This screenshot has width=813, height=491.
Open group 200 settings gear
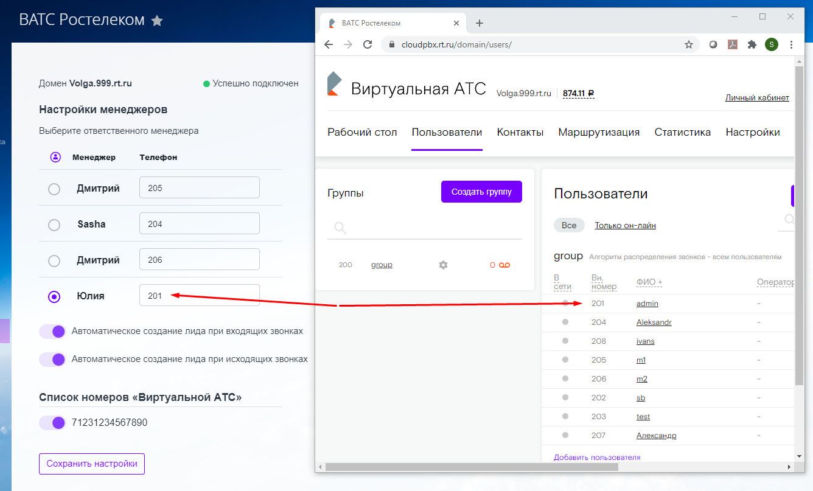443,265
